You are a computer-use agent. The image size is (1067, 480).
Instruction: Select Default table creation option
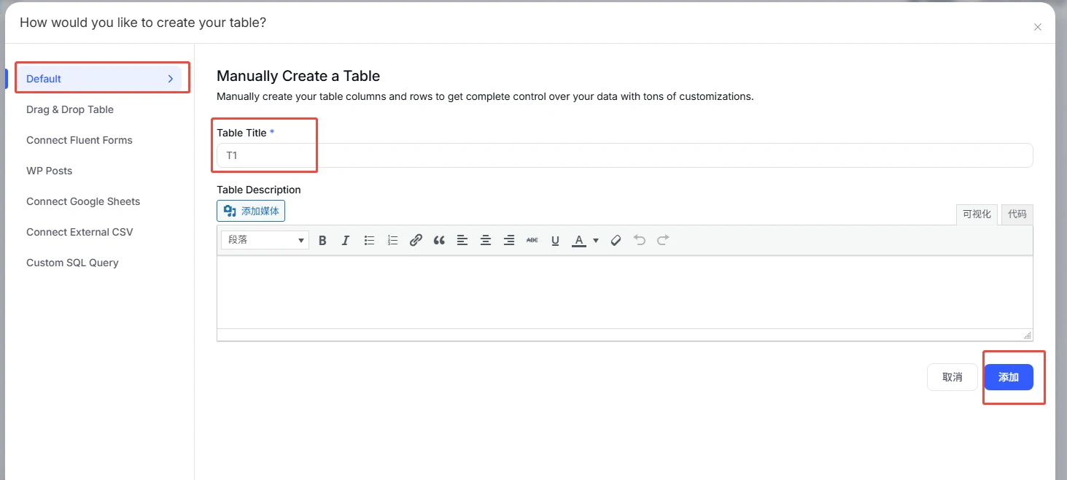(99, 79)
